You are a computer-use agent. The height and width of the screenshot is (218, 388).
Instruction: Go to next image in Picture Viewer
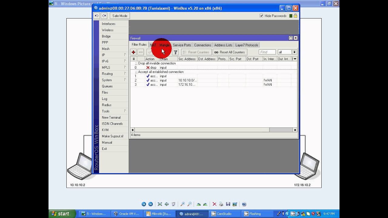coord(151,204)
